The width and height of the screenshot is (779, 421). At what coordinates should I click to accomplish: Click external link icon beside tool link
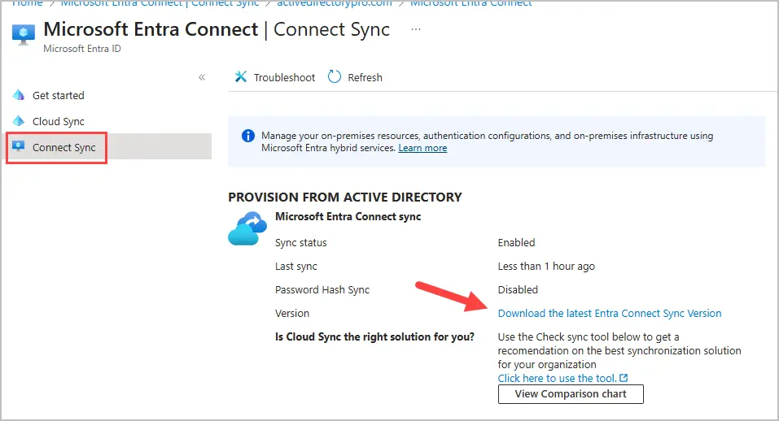point(624,378)
